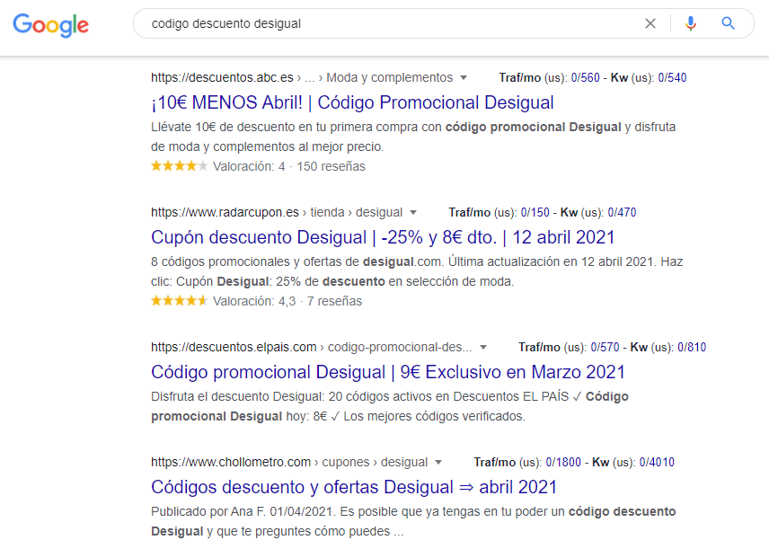Open '¡10€ MENOS Abril! | Código Promocional Desigual' result
Screen dimensions: 769x549
tap(353, 102)
